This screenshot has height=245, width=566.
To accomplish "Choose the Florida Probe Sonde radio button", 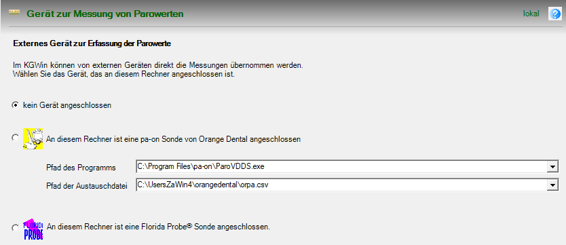I will click(x=15, y=228).
